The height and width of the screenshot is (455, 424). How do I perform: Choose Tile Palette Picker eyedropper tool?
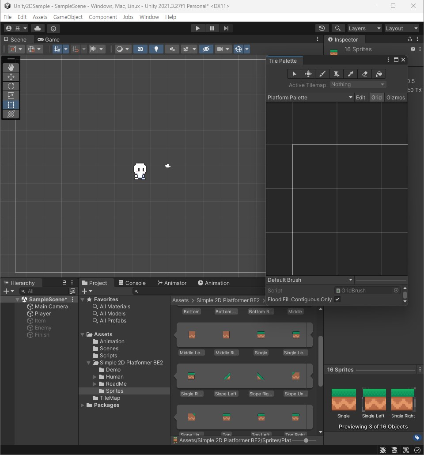(351, 74)
